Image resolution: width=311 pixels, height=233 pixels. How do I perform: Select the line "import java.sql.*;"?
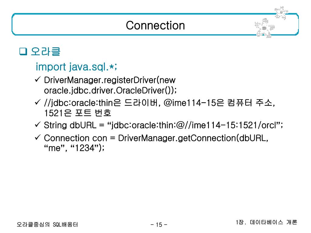(76, 67)
